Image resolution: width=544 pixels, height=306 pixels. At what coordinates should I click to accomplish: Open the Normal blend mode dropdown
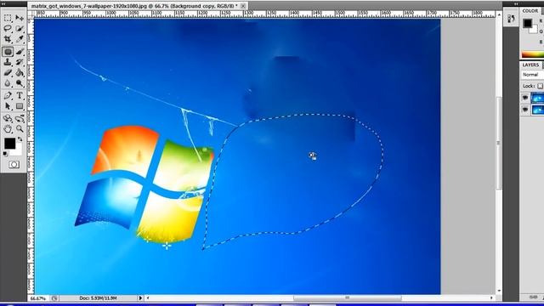pos(533,75)
